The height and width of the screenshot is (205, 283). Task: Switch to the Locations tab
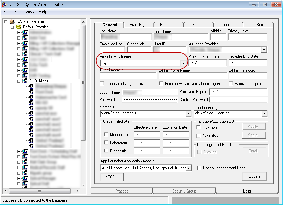click(x=228, y=25)
